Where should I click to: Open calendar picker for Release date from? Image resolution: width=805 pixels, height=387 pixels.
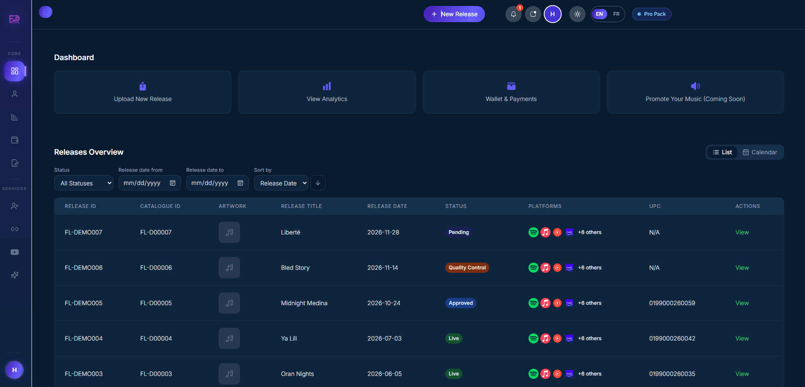(173, 183)
